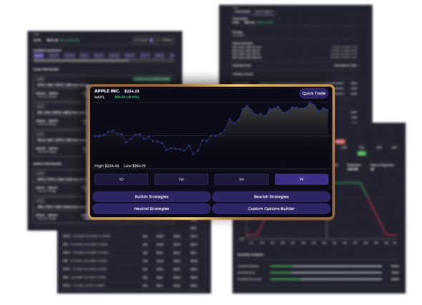
Task: Select the 1W chart range
Action: point(181,179)
